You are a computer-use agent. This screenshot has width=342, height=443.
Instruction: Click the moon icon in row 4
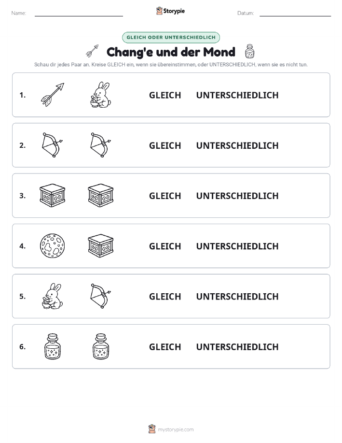point(53,246)
